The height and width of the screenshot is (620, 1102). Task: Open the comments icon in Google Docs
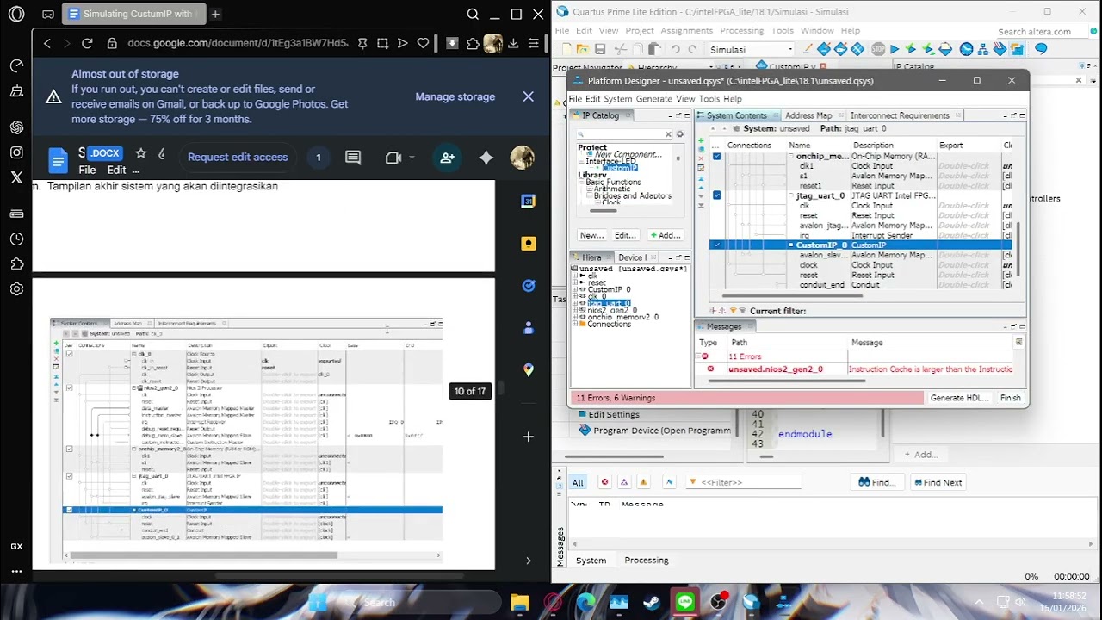[x=353, y=158]
